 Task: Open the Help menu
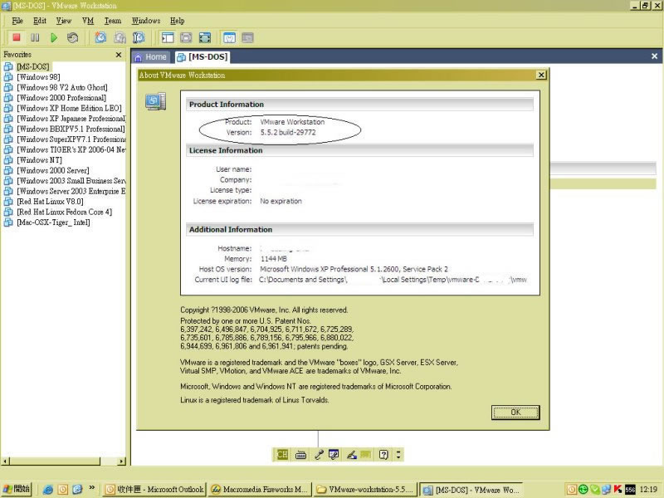[177, 20]
